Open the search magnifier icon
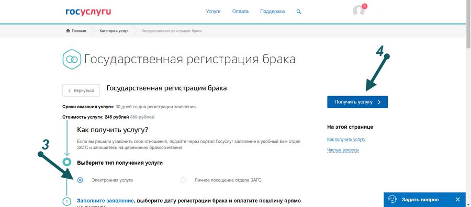The width and height of the screenshot is (471, 207). pos(299,11)
